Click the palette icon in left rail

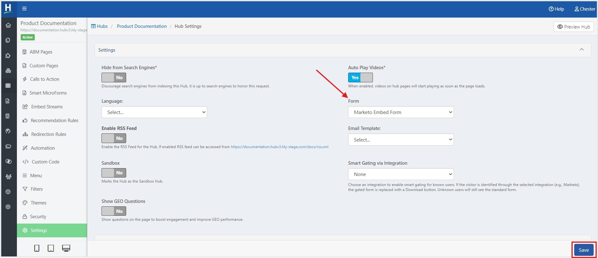tap(8, 131)
